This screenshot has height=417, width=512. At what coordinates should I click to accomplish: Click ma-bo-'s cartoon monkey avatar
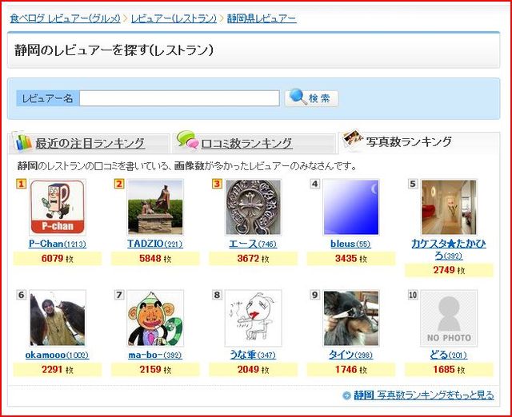(155, 318)
